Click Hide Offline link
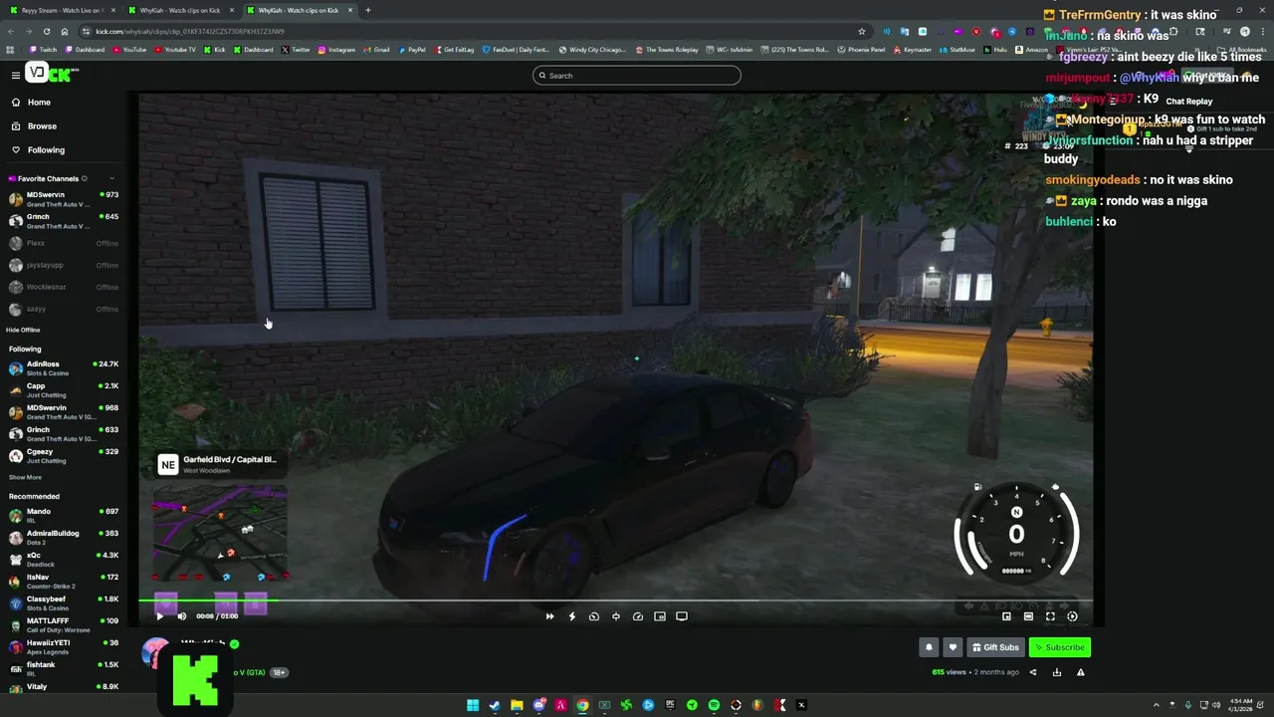The image size is (1274, 717). point(23,330)
